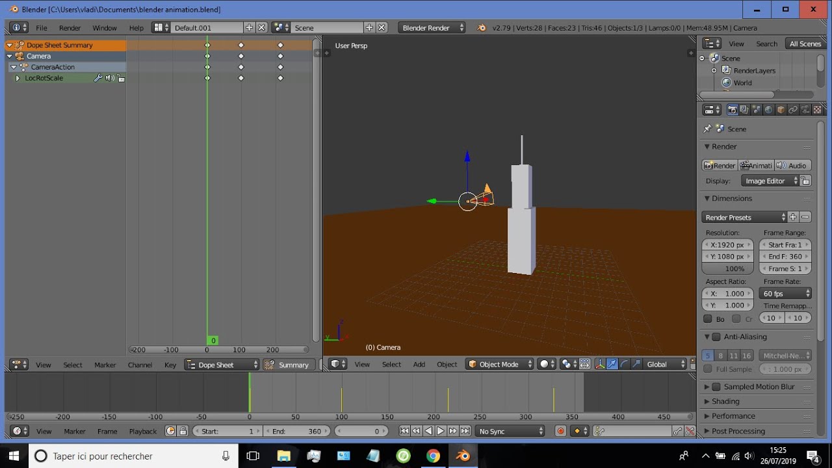The width and height of the screenshot is (832, 468).
Task: Open the Constraints chain-link properties tab
Action: point(793,110)
